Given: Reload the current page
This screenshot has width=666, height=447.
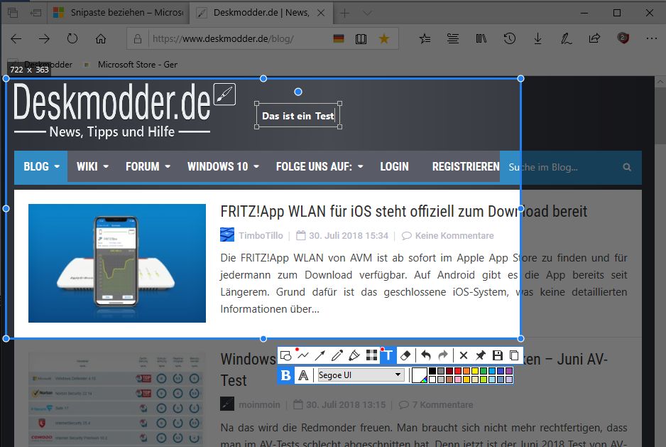Looking at the screenshot, I should pyautogui.click(x=72, y=38).
